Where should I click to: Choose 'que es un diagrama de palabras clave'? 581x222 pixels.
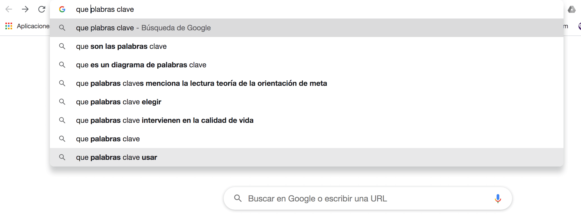141,65
